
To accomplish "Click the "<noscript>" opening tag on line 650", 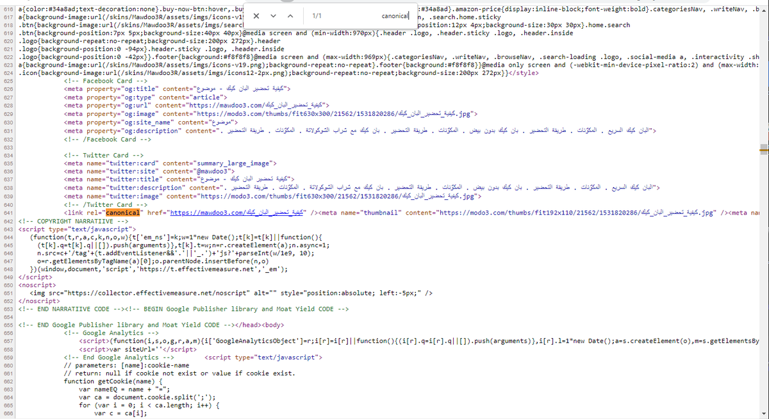I will tap(38, 285).
